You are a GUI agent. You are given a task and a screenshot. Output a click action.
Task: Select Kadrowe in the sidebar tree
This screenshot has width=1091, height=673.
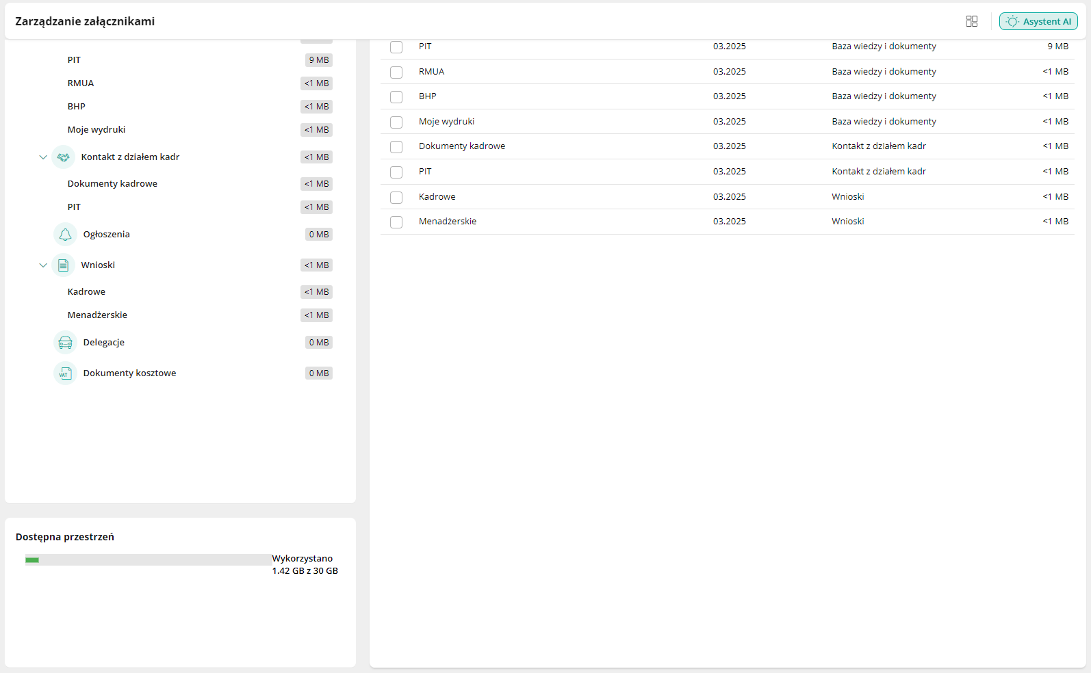tap(86, 292)
